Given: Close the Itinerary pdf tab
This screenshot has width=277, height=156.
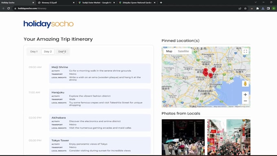Looking at the screenshot, I should tap(74, 3).
